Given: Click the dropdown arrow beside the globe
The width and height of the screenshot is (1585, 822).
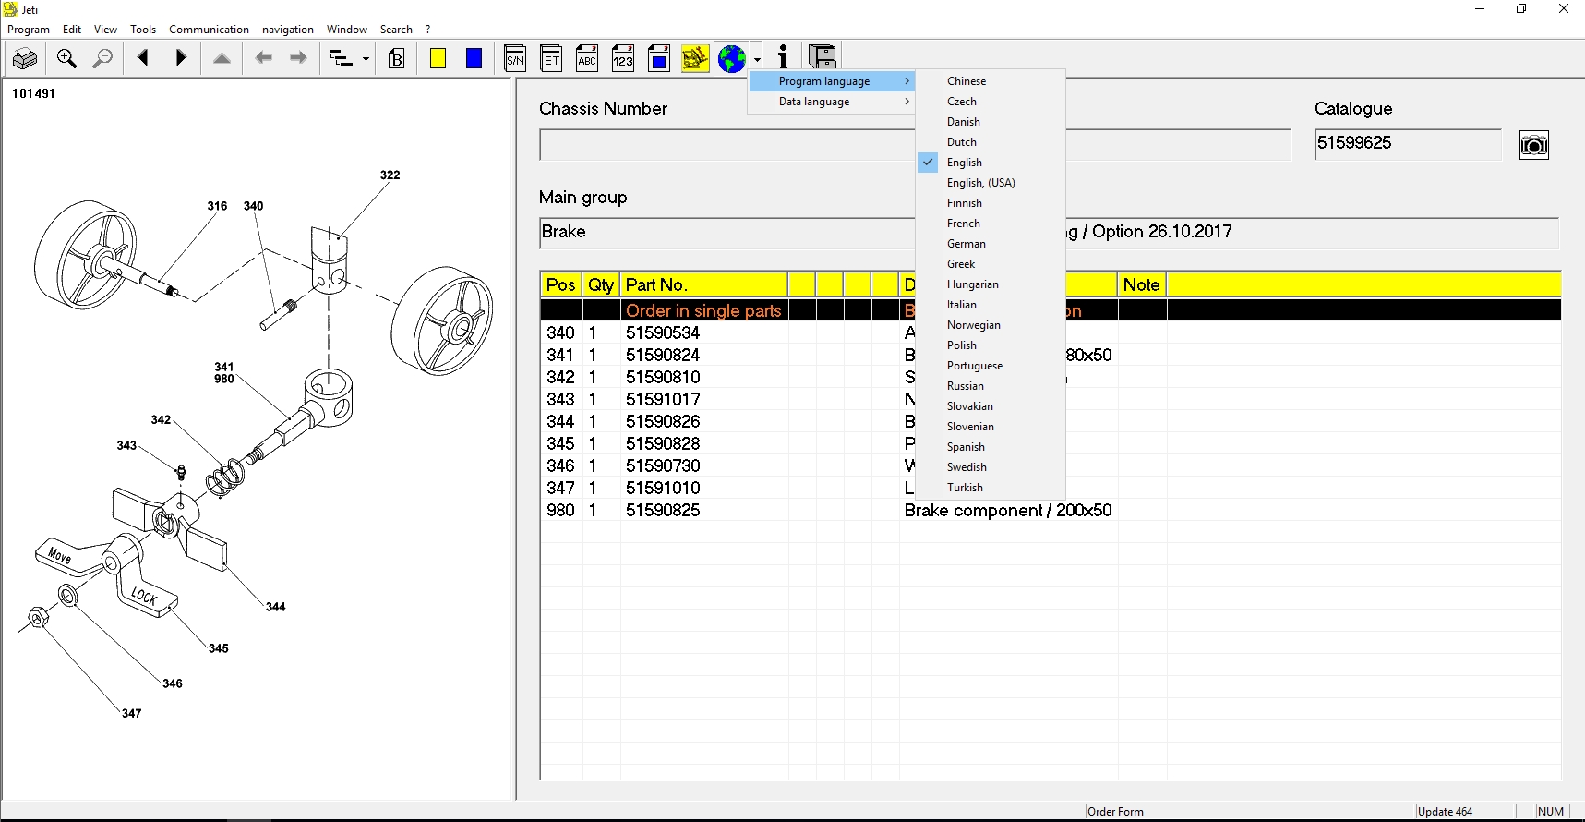Looking at the screenshot, I should (x=757, y=59).
